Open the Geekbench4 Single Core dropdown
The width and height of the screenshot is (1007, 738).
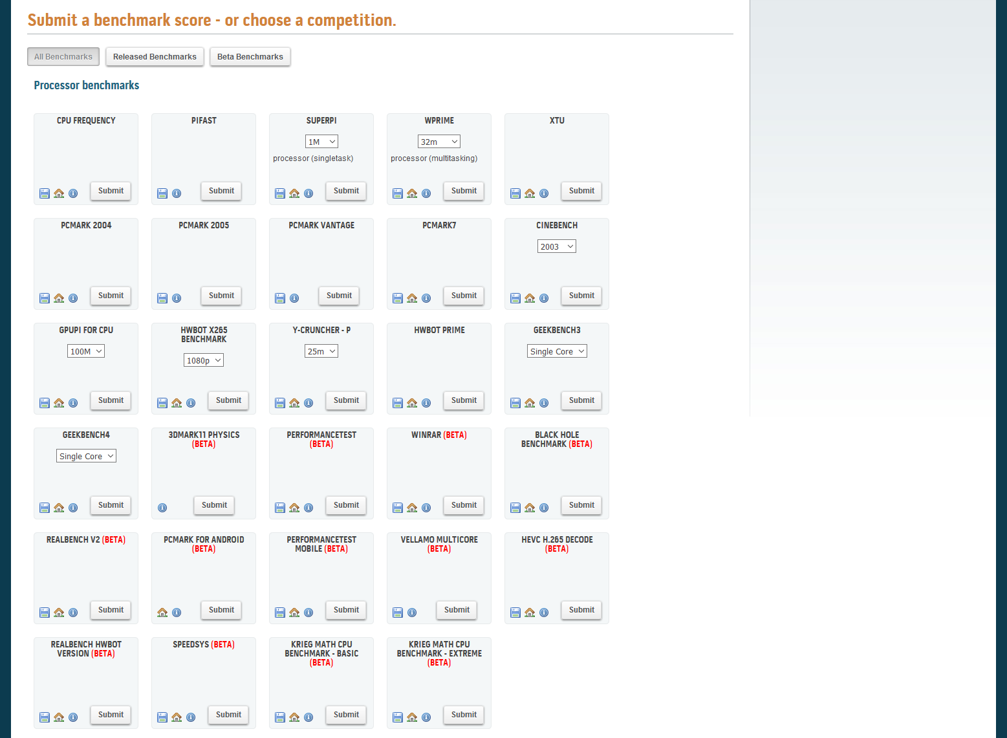pyautogui.click(x=86, y=456)
